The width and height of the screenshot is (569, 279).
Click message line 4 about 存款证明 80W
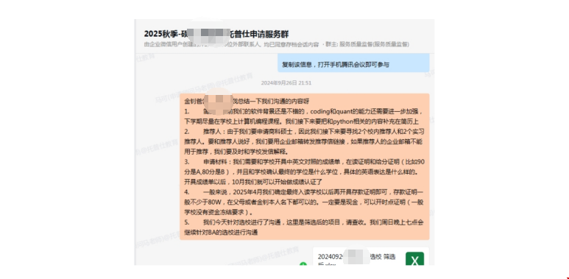[305, 202]
